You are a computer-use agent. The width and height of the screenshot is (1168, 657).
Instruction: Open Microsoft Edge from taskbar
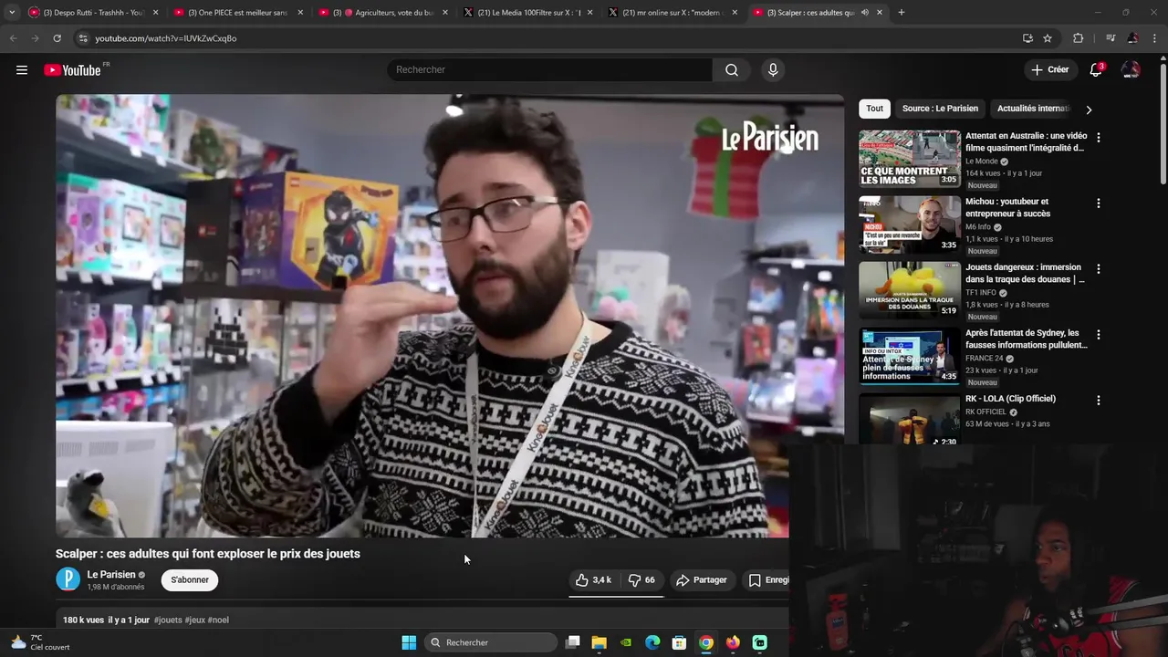pos(652,642)
